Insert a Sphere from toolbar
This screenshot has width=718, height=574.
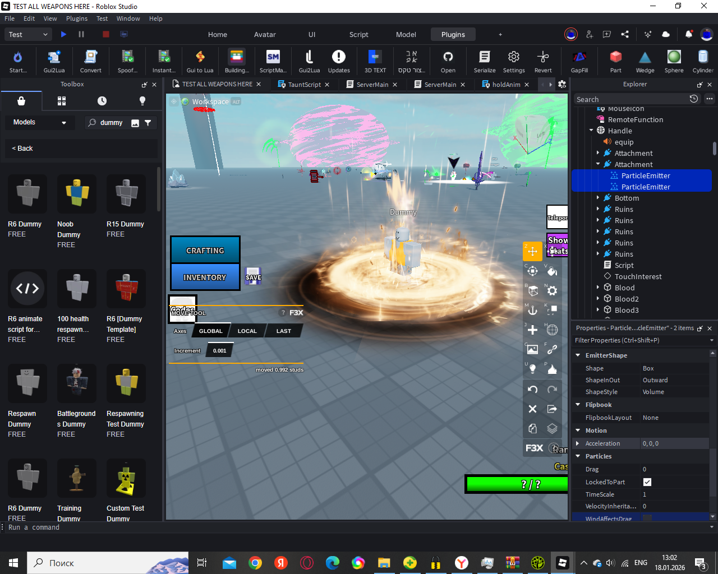tap(674, 61)
